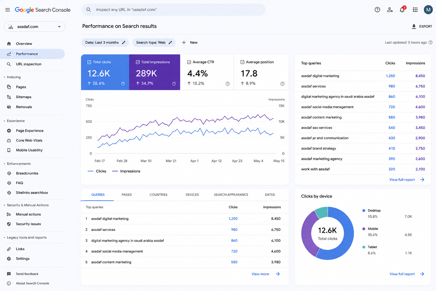The image size is (436, 291).
Task: Open About Search Console link
Action: [32, 283]
